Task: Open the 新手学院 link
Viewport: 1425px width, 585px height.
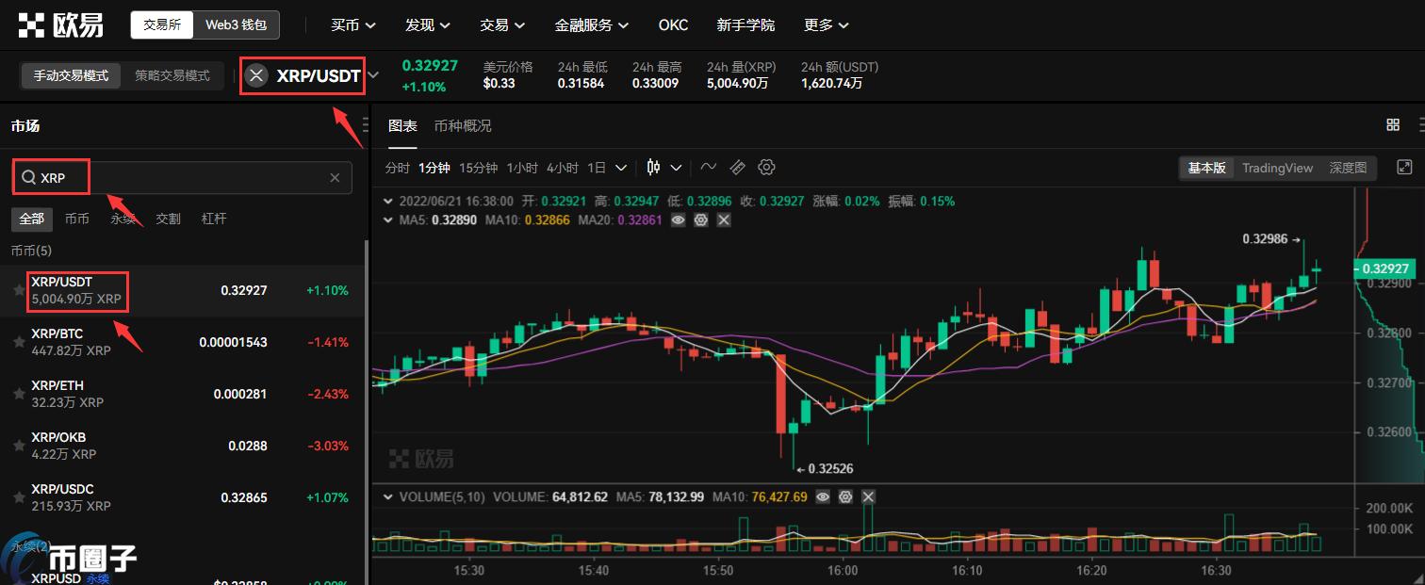Action: click(x=745, y=25)
